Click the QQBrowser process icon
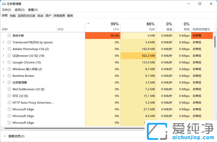This screenshot has height=142, width=217. pos(9,56)
